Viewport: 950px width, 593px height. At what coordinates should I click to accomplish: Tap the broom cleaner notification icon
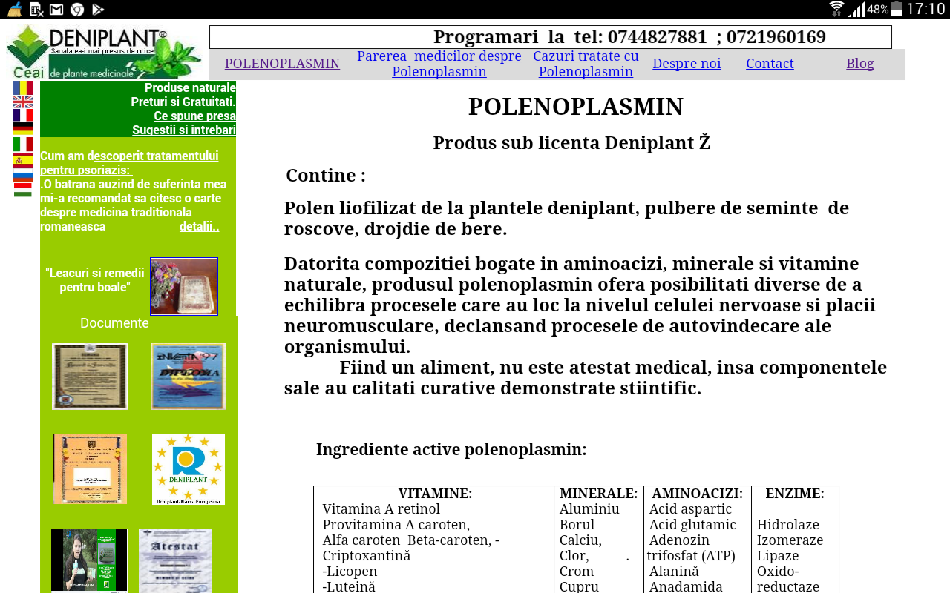pos(15,9)
